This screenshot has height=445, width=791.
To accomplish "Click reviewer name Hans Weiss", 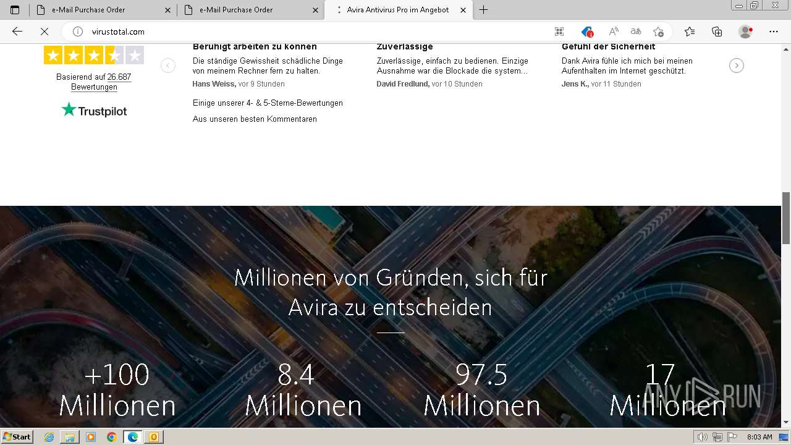I will click(214, 84).
